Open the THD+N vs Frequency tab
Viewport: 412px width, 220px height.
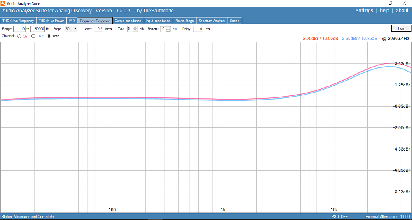[18, 21]
